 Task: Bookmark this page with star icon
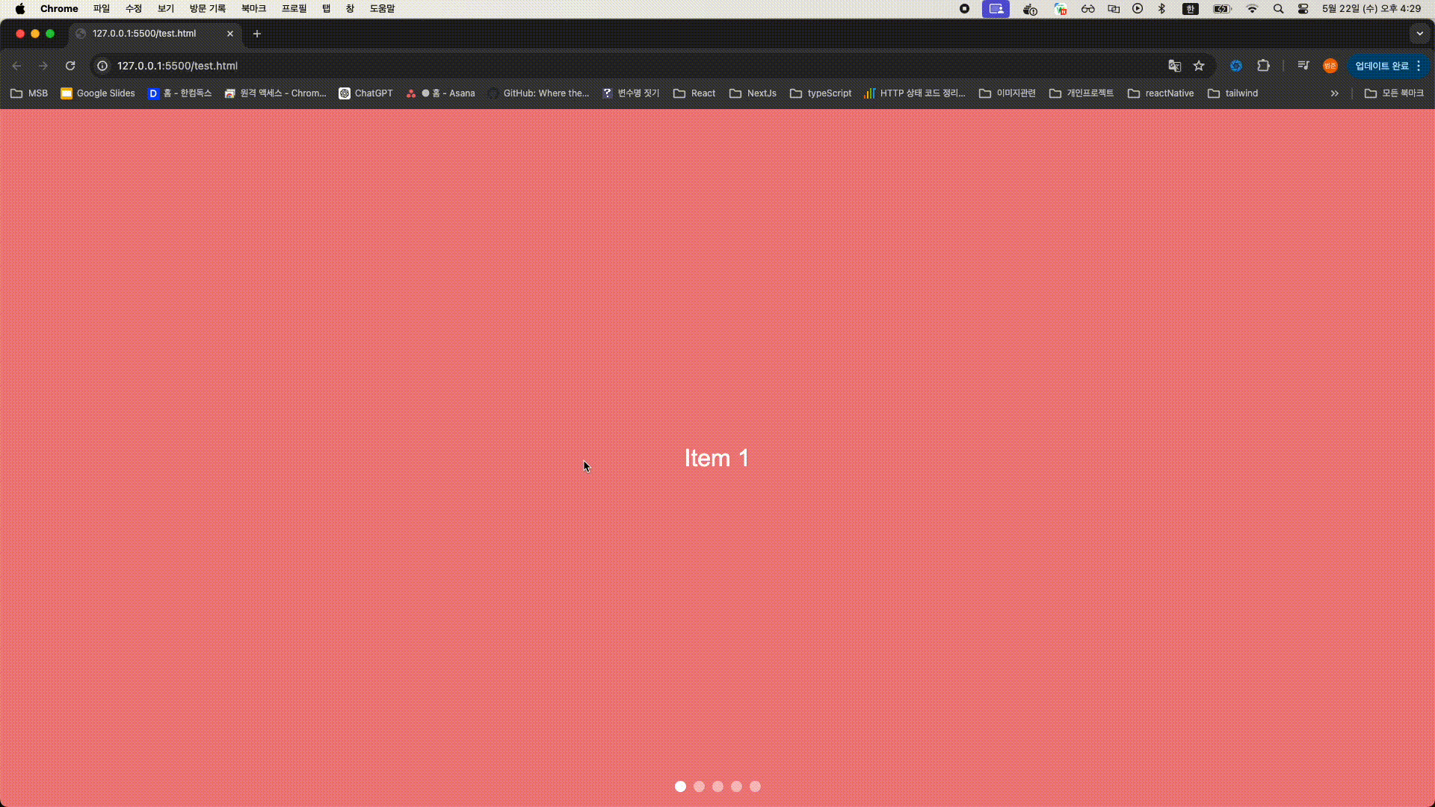[1199, 66]
